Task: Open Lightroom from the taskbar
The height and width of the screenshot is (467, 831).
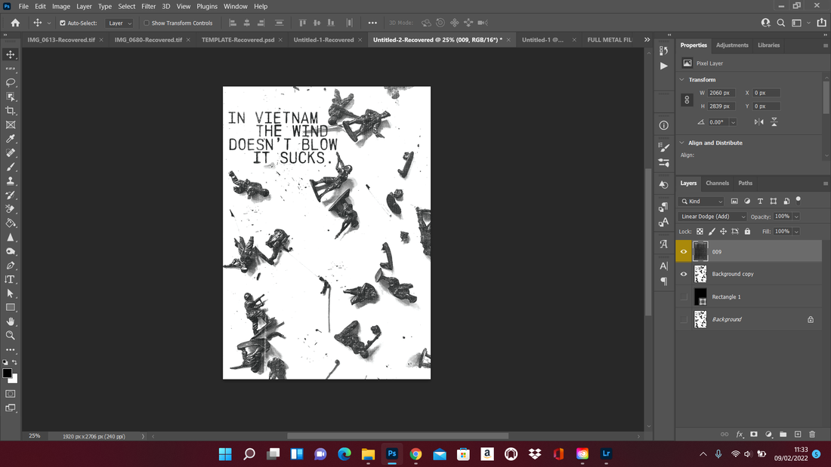Action: [x=607, y=453]
